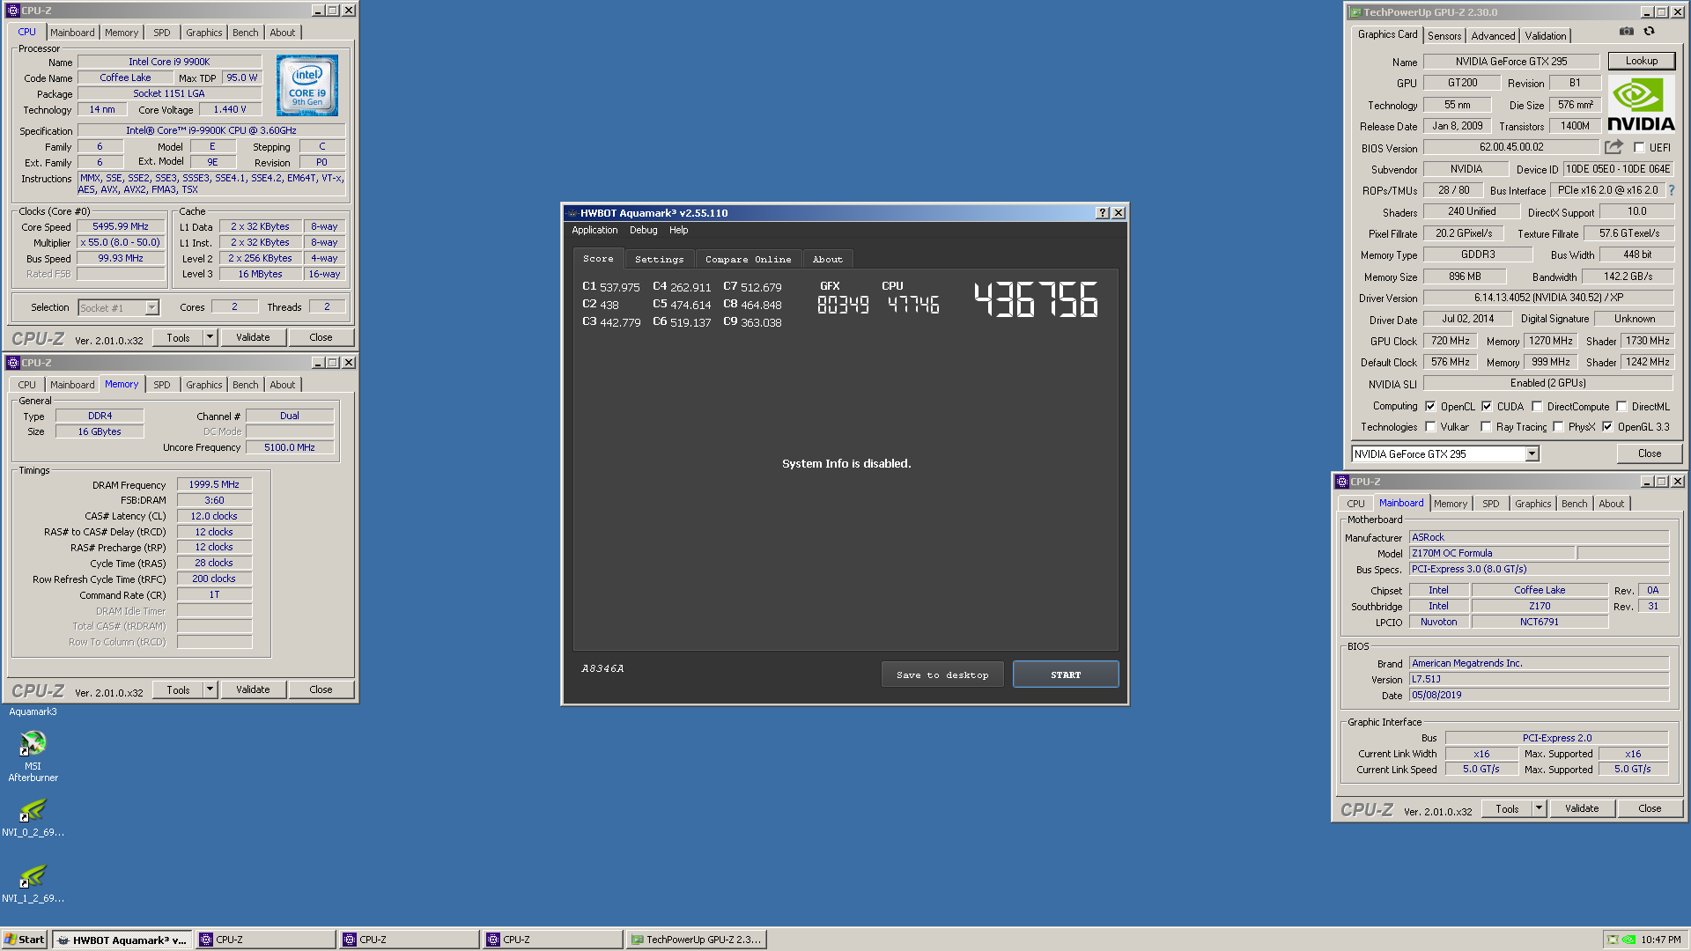The image size is (1691, 951).
Task: Click the DRAM Frequency value field
Action: pyautogui.click(x=214, y=484)
